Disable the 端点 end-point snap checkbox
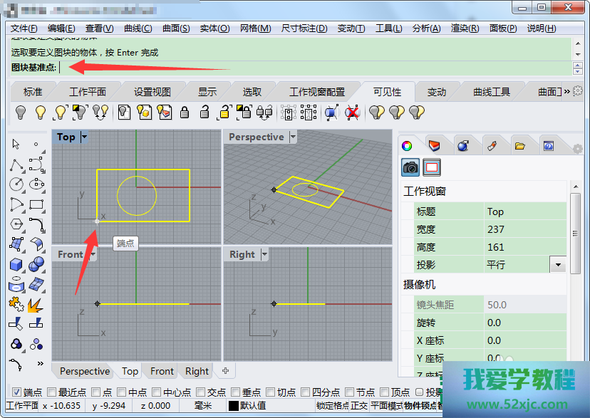This screenshot has height=418, width=590. [x=16, y=392]
